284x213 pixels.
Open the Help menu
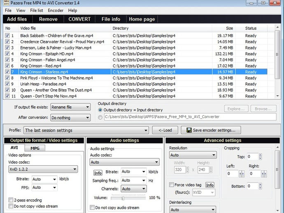(x=72, y=11)
